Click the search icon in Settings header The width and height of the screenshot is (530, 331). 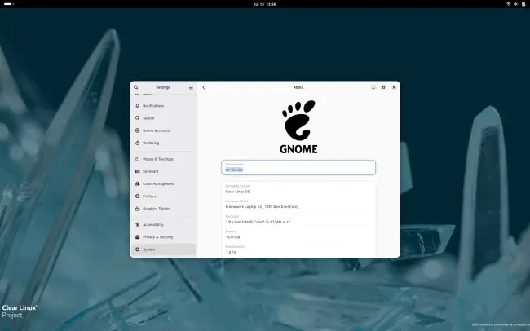click(x=136, y=87)
